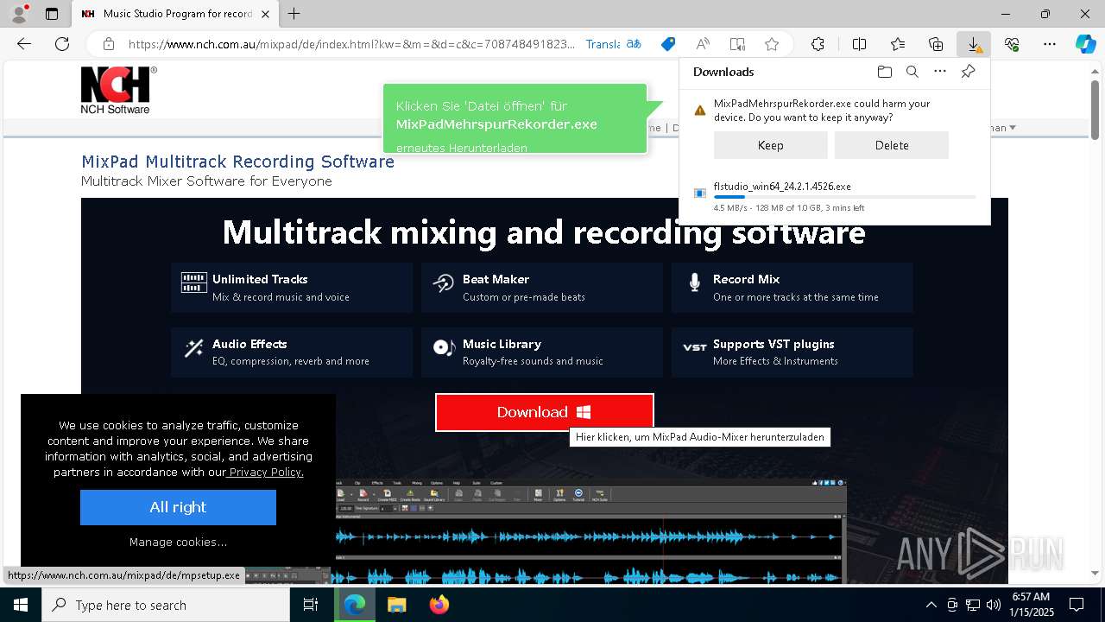Focus the address bar URL

coord(351,44)
